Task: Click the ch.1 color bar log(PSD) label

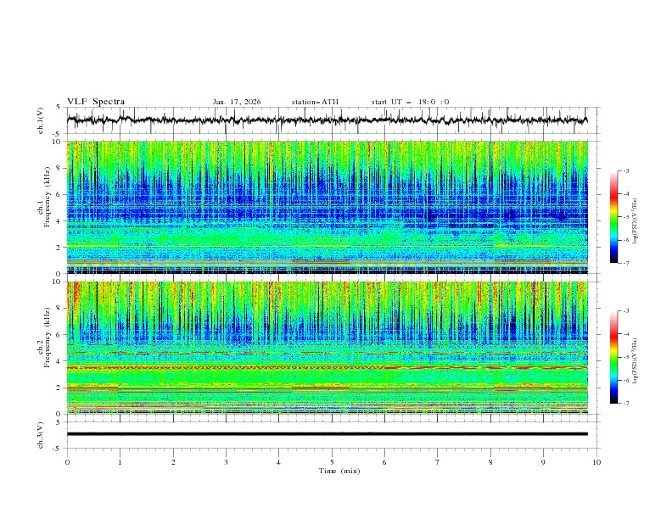Action: click(x=636, y=221)
